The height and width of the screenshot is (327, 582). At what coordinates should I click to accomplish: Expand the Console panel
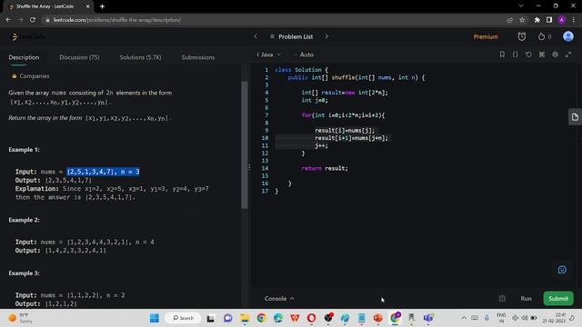coord(279,299)
